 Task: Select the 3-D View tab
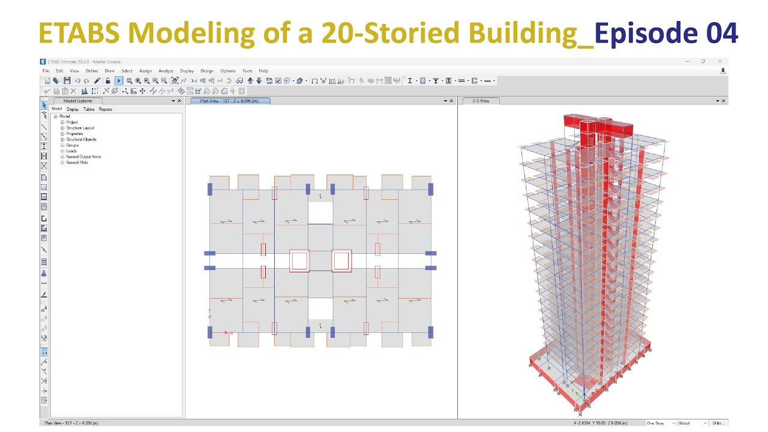click(481, 101)
